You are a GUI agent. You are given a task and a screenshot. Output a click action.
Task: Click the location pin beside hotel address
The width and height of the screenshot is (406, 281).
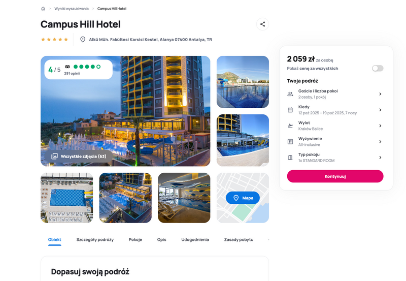coord(83,40)
